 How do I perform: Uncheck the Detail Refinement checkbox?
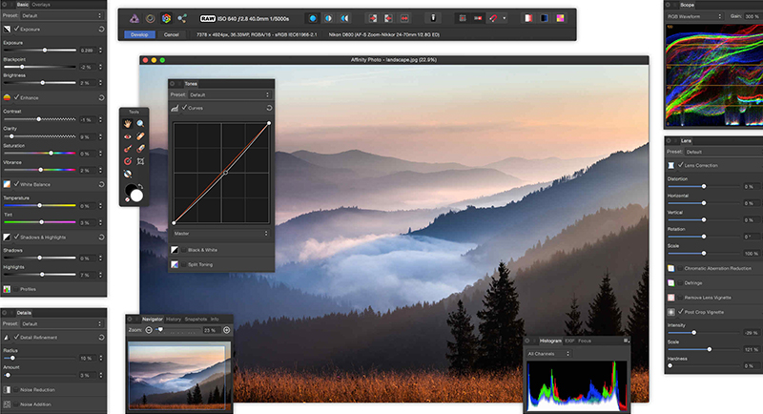[x=16, y=337]
